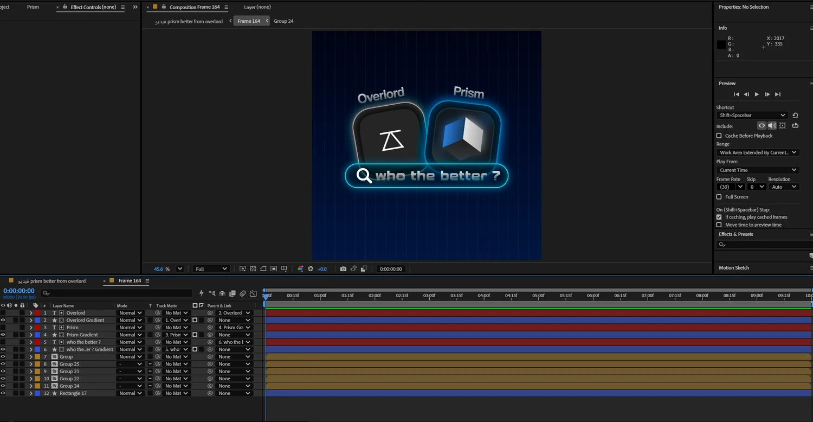Image resolution: width=813 pixels, height=422 pixels.
Task: Open blending Mode dropdown for Prism layer
Action: click(130, 328)
